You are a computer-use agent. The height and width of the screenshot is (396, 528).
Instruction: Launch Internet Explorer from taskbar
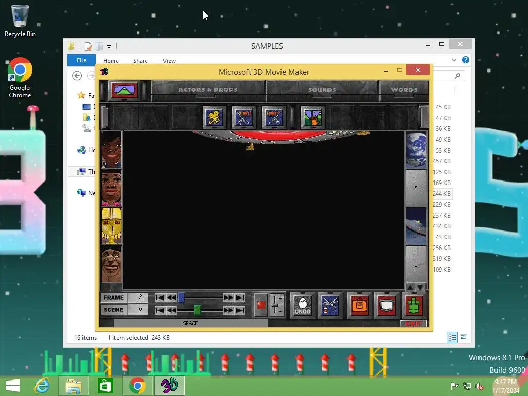click(42, 386)
